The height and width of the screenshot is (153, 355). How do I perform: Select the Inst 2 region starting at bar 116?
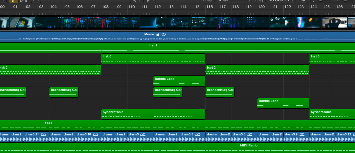coord(257,70)
